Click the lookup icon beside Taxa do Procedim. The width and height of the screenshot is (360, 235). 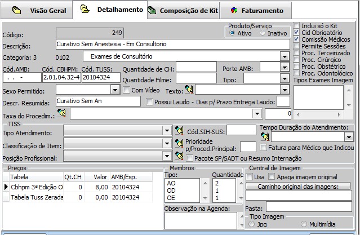coord(61,114)
